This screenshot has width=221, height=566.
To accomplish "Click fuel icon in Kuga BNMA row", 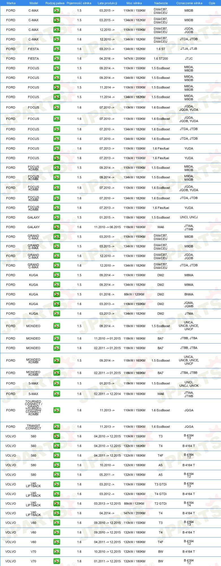I will point(57,294).
